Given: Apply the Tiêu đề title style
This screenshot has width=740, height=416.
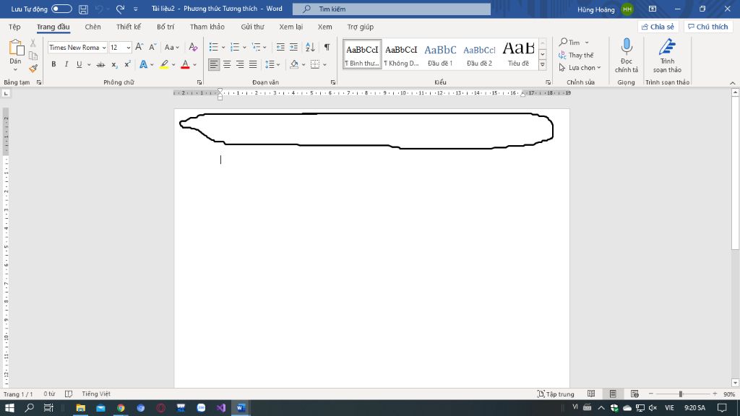Looking at the screenshot, I should point(518,55).
